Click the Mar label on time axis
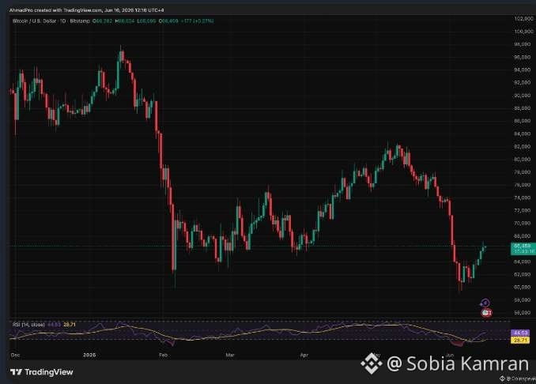 pyautogui.click(x=230, y=355)
